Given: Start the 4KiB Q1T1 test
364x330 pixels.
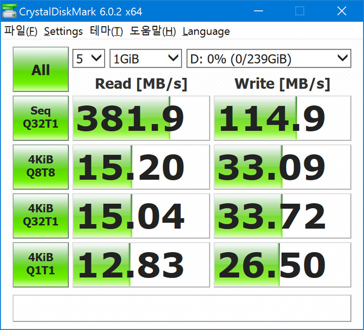Looking at the screenshot, I should pyautogui.click(x=40, y=265).
